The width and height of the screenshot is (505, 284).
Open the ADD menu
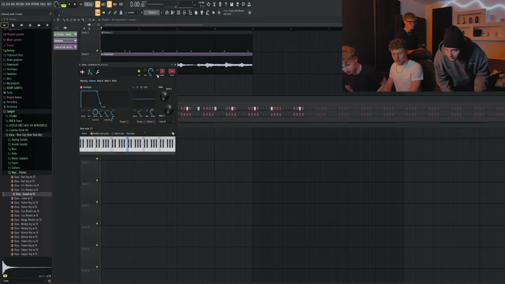click(x=13, y=4)
